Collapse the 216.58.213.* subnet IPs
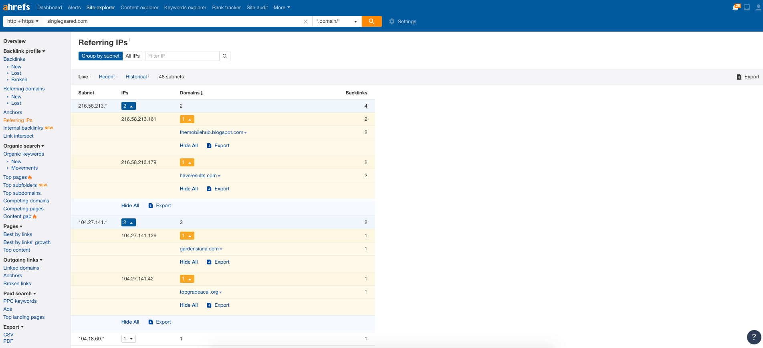 pos(129,106)
